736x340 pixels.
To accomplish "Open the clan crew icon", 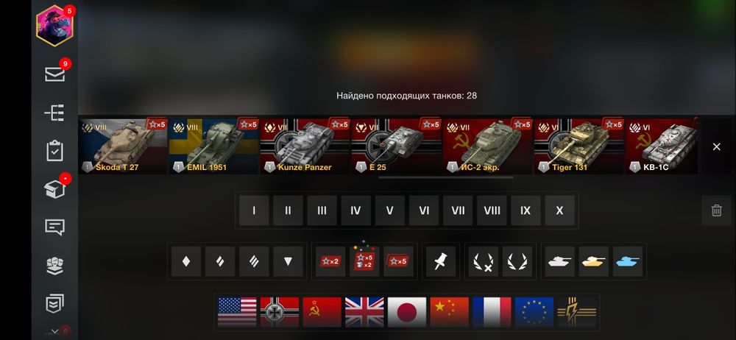I will click(54, 266).
